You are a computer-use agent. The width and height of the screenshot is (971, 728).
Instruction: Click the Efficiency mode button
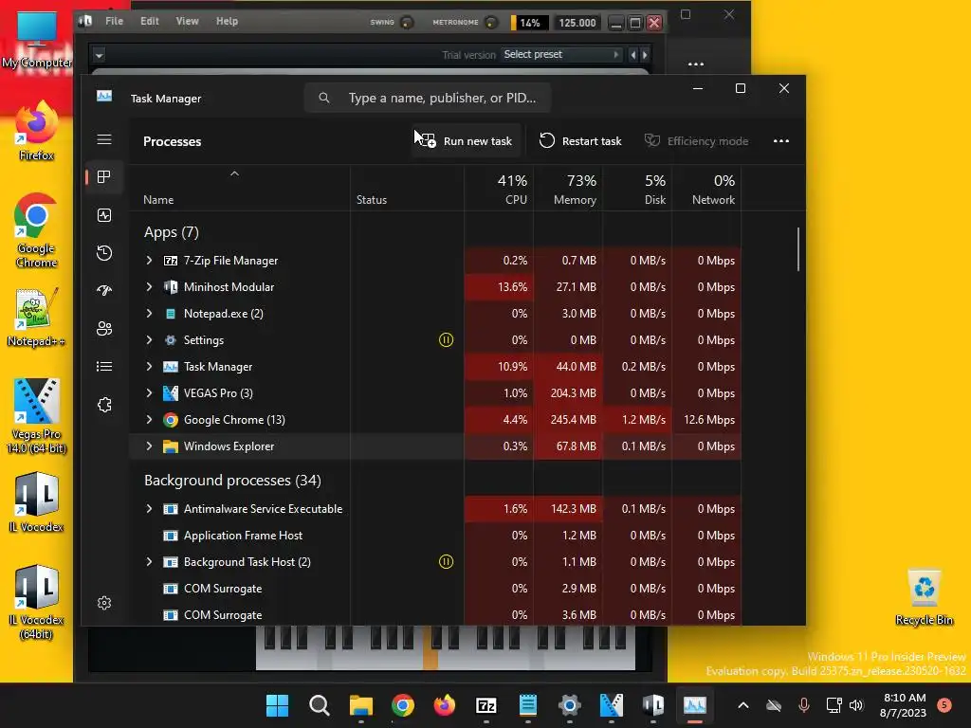pos(697,141)
